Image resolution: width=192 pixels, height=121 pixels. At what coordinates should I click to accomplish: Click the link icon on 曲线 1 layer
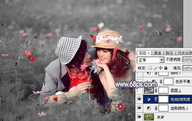(156, 73)
